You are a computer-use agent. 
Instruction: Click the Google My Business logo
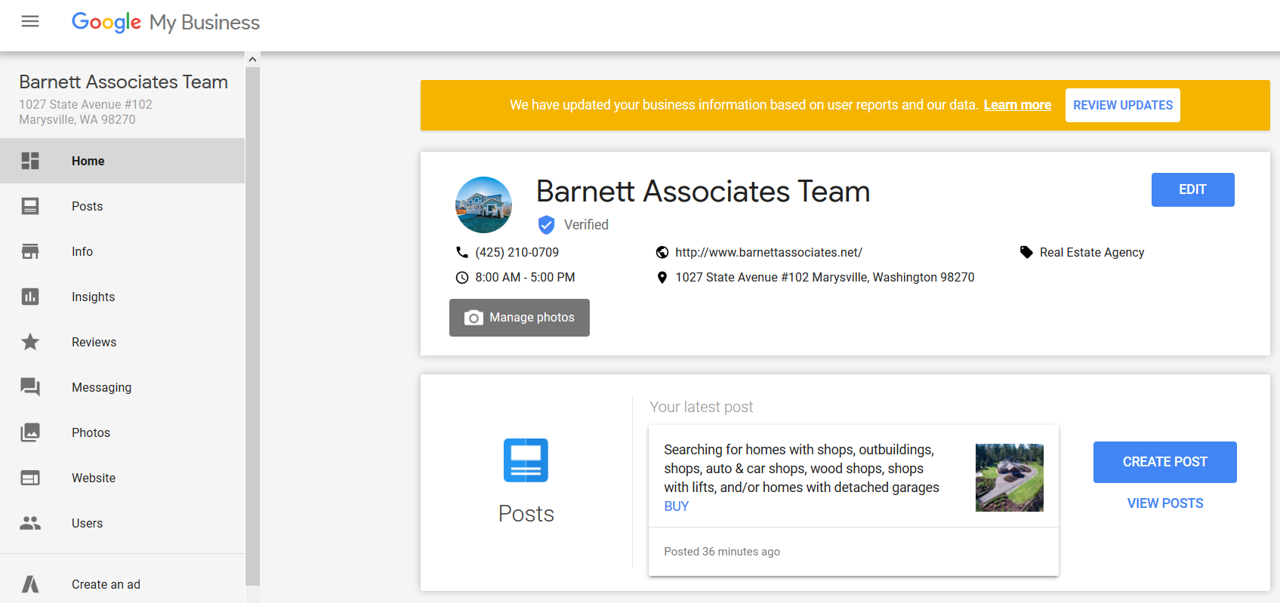pos(165,23)
